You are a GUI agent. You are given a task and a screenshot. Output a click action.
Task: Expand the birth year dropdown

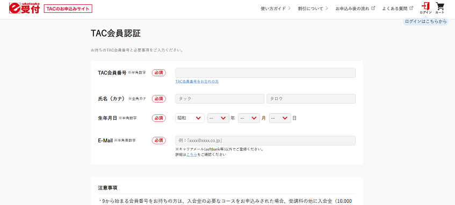[218, 118]
